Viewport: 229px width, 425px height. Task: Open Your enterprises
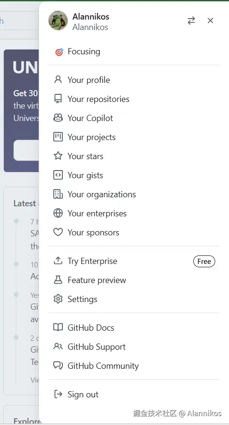click(134, 213)
